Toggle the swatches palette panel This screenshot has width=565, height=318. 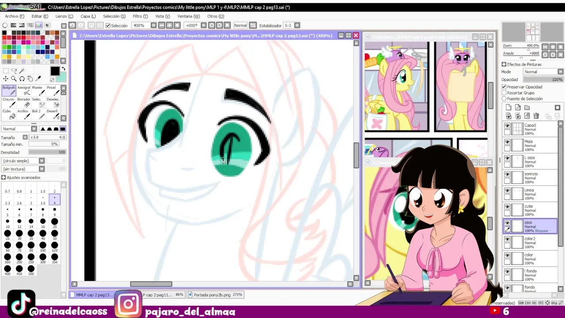point(39,25)
